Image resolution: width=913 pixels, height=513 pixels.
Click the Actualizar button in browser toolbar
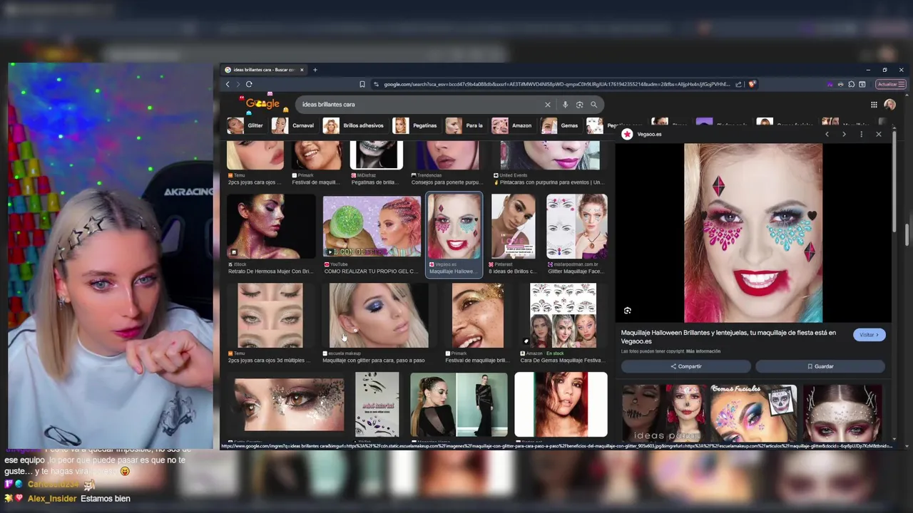(889, 84)
